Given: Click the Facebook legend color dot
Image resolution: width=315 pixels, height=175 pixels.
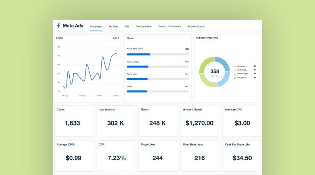Looking at the screenshot, I should [x=235, y=78].
